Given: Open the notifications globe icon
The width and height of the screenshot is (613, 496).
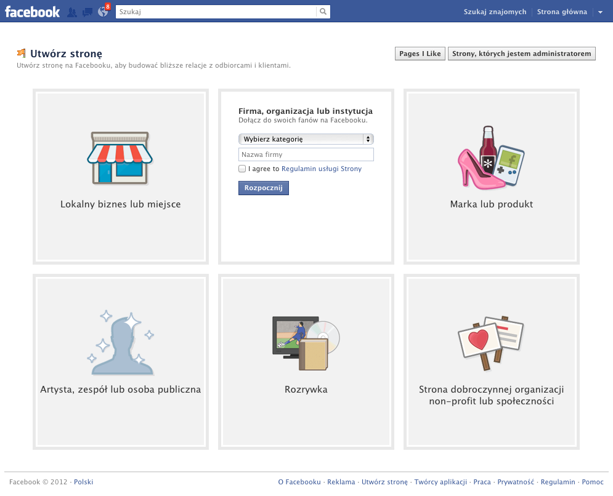Looking at the screenshot, I should point(103,12).
